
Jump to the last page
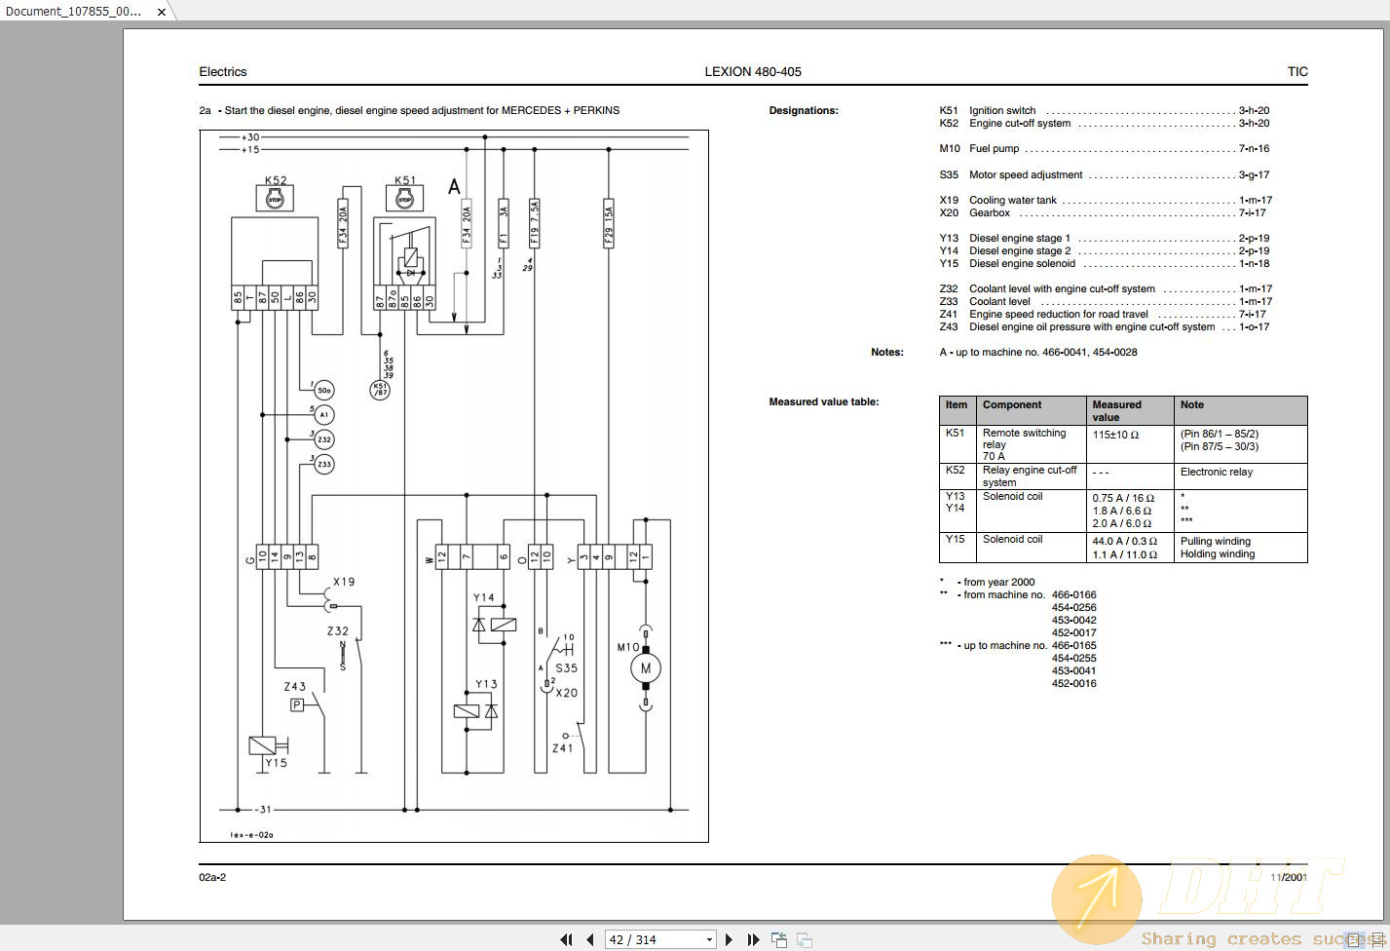[x=753, y=939]
